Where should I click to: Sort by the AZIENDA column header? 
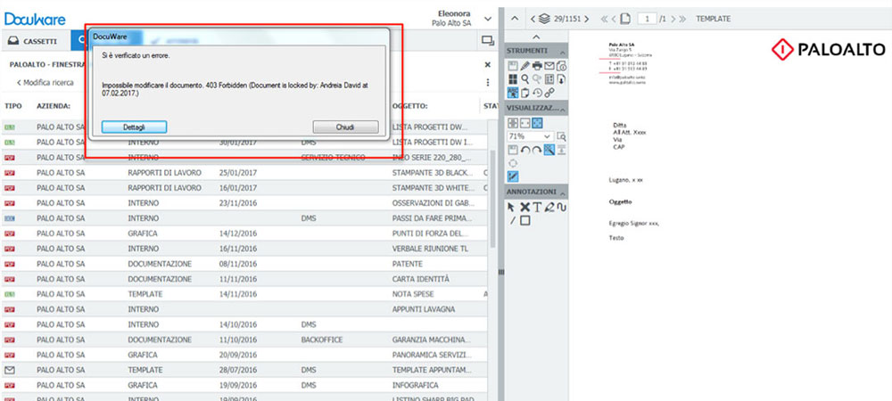53,106
